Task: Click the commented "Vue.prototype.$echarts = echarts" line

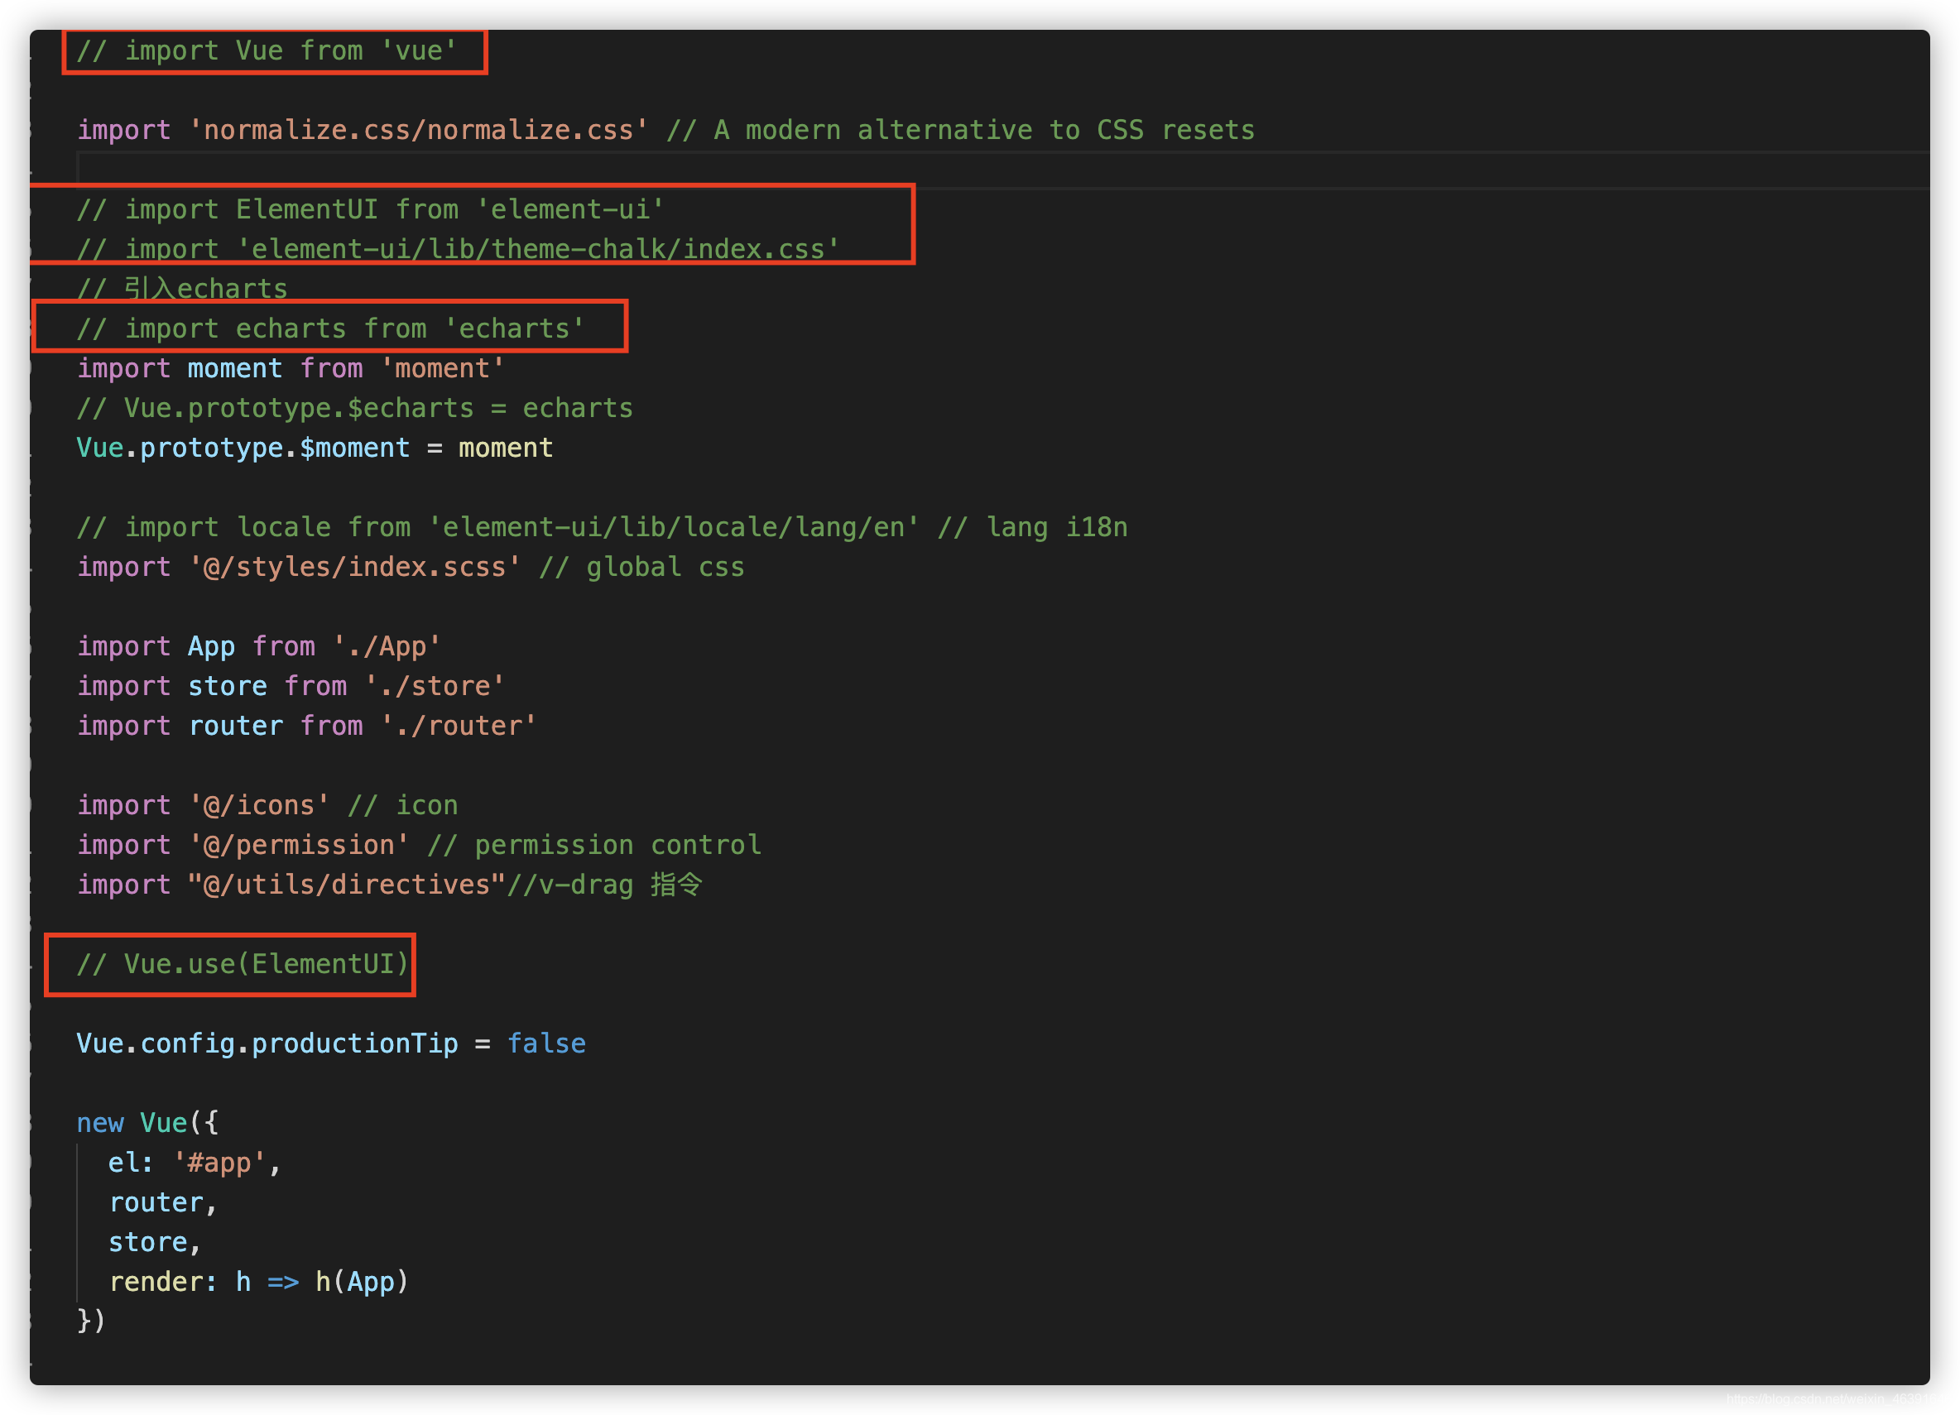Action: 354,409
